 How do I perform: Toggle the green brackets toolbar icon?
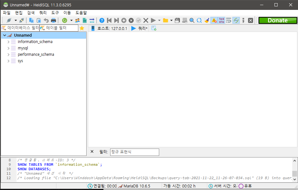tap(236, 20)
